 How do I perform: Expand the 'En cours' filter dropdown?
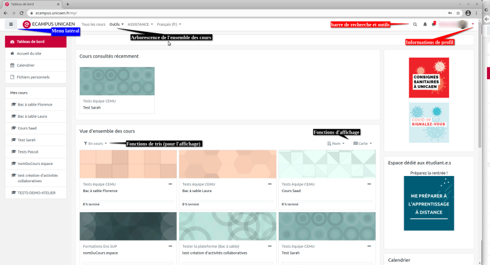click(x=95, y=144)
